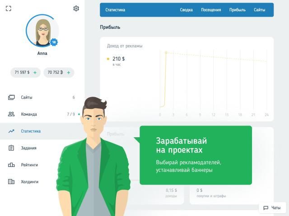Open settings via the gear icon
Screen dimensions: 289x216
[76, 9]
